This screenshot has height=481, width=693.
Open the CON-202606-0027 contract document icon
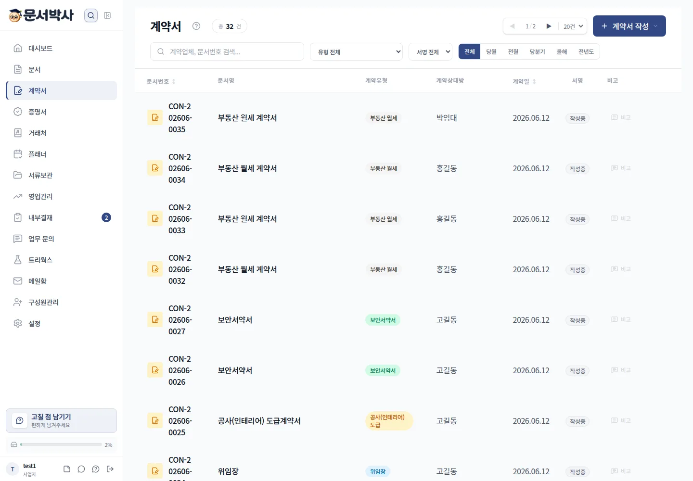155,319
